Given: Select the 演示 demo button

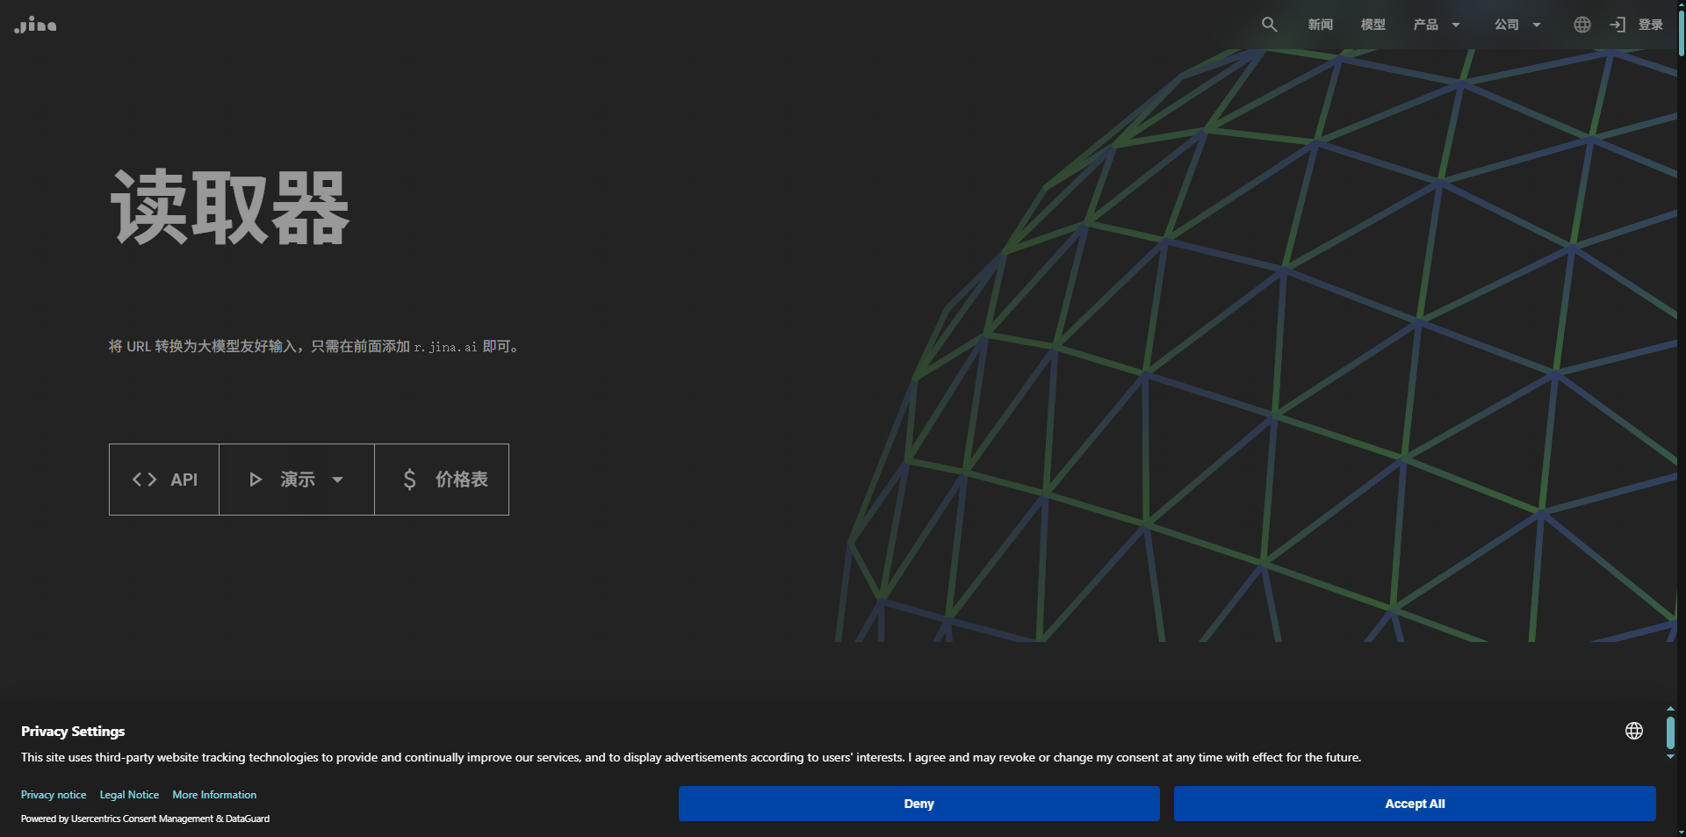Looking at the screenshot, I should tap(297, 480).
